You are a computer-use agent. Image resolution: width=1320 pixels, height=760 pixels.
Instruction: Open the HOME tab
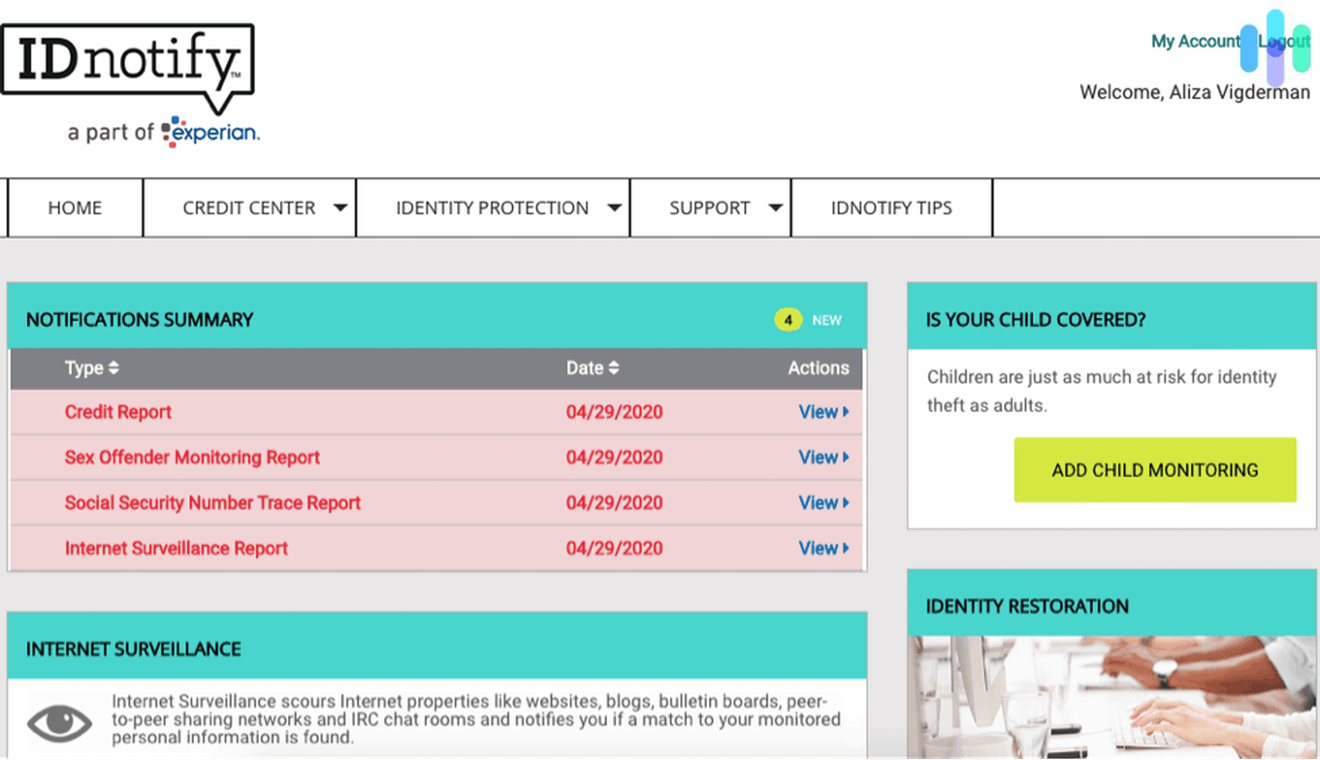pos(76,206)
